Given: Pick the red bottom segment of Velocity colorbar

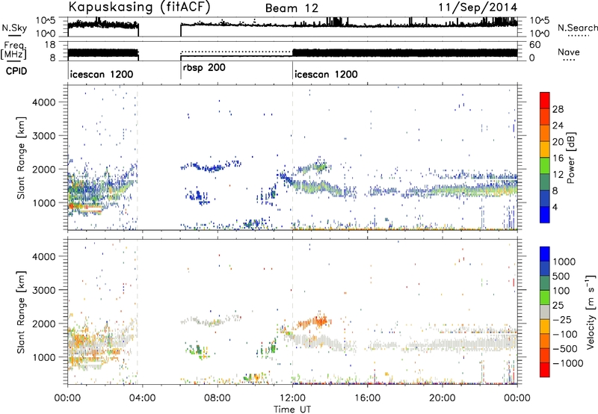Looking at the screenshot, I should click(545, 370).
